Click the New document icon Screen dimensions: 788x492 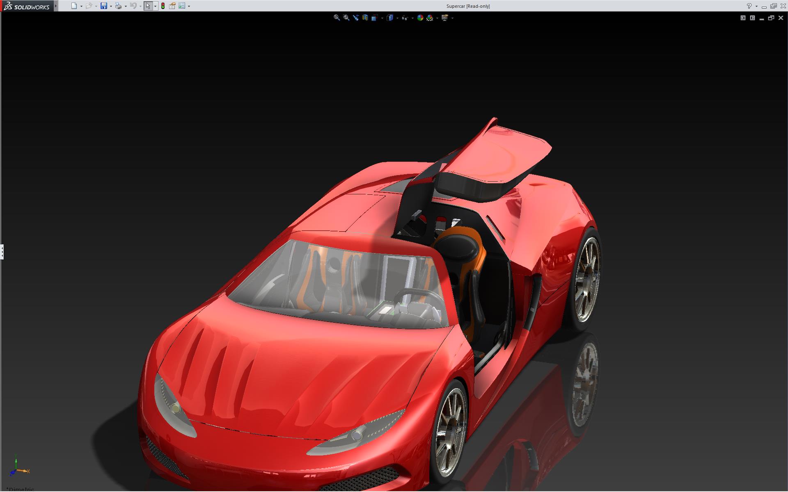pos(74,6)
